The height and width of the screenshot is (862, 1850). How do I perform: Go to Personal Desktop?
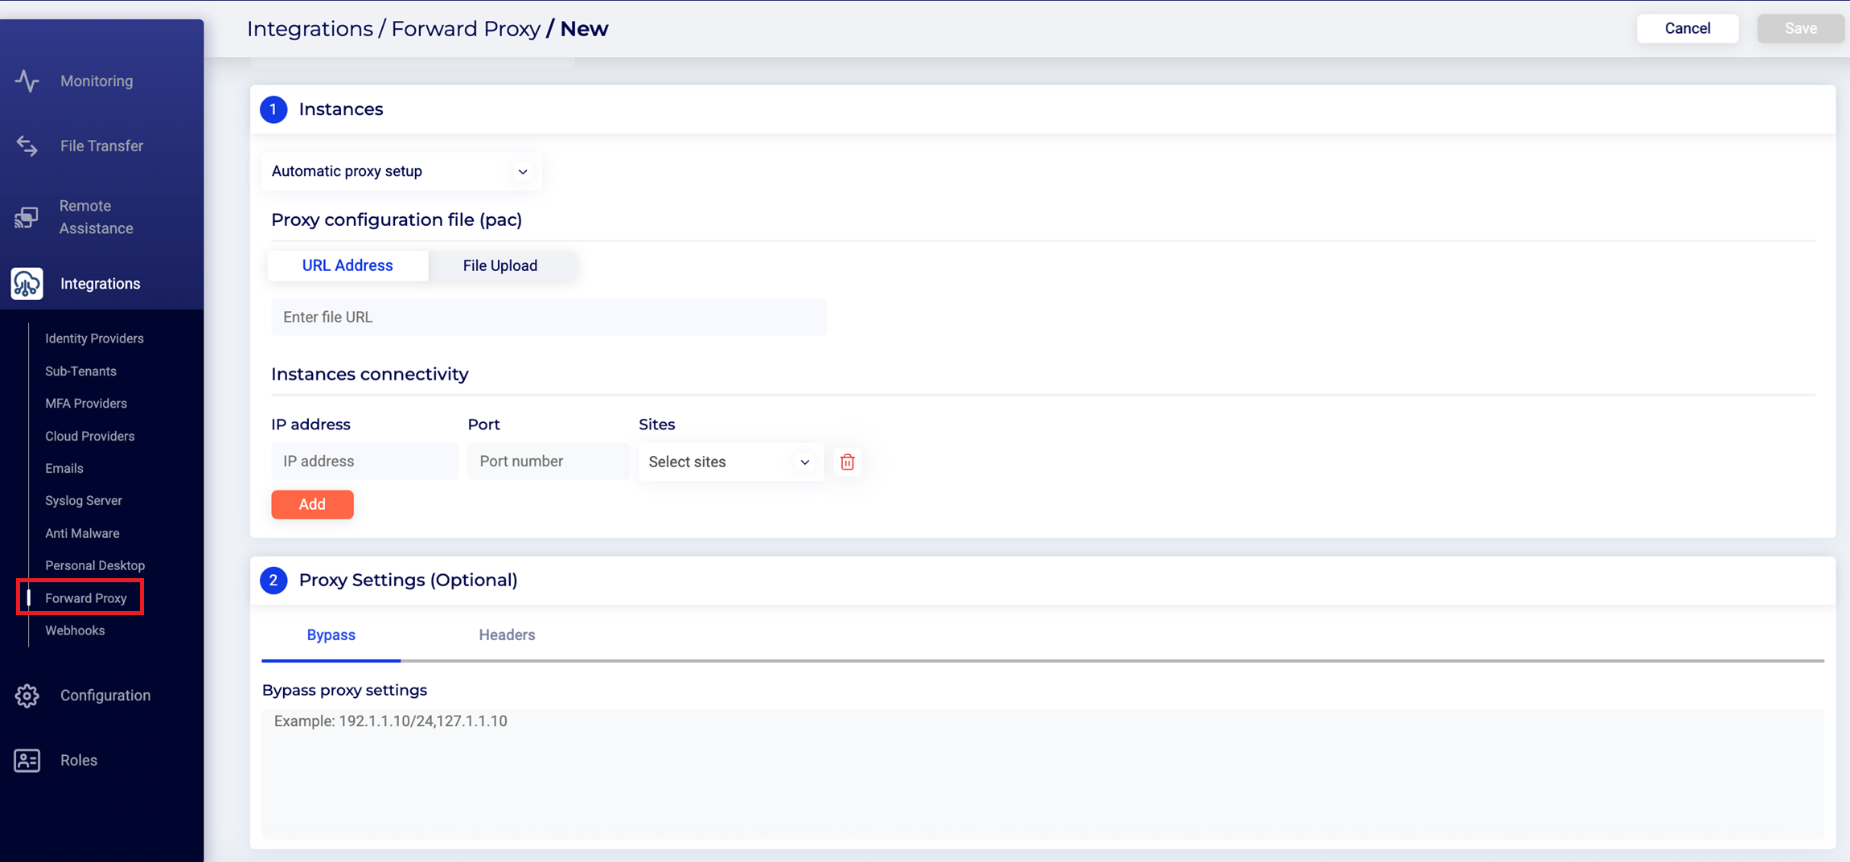[95, 565]
